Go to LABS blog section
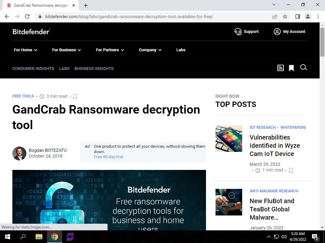 coord(64,68)
